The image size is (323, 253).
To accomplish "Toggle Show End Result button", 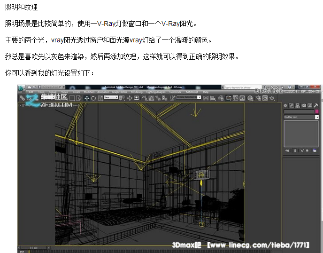I will point(295,150).
